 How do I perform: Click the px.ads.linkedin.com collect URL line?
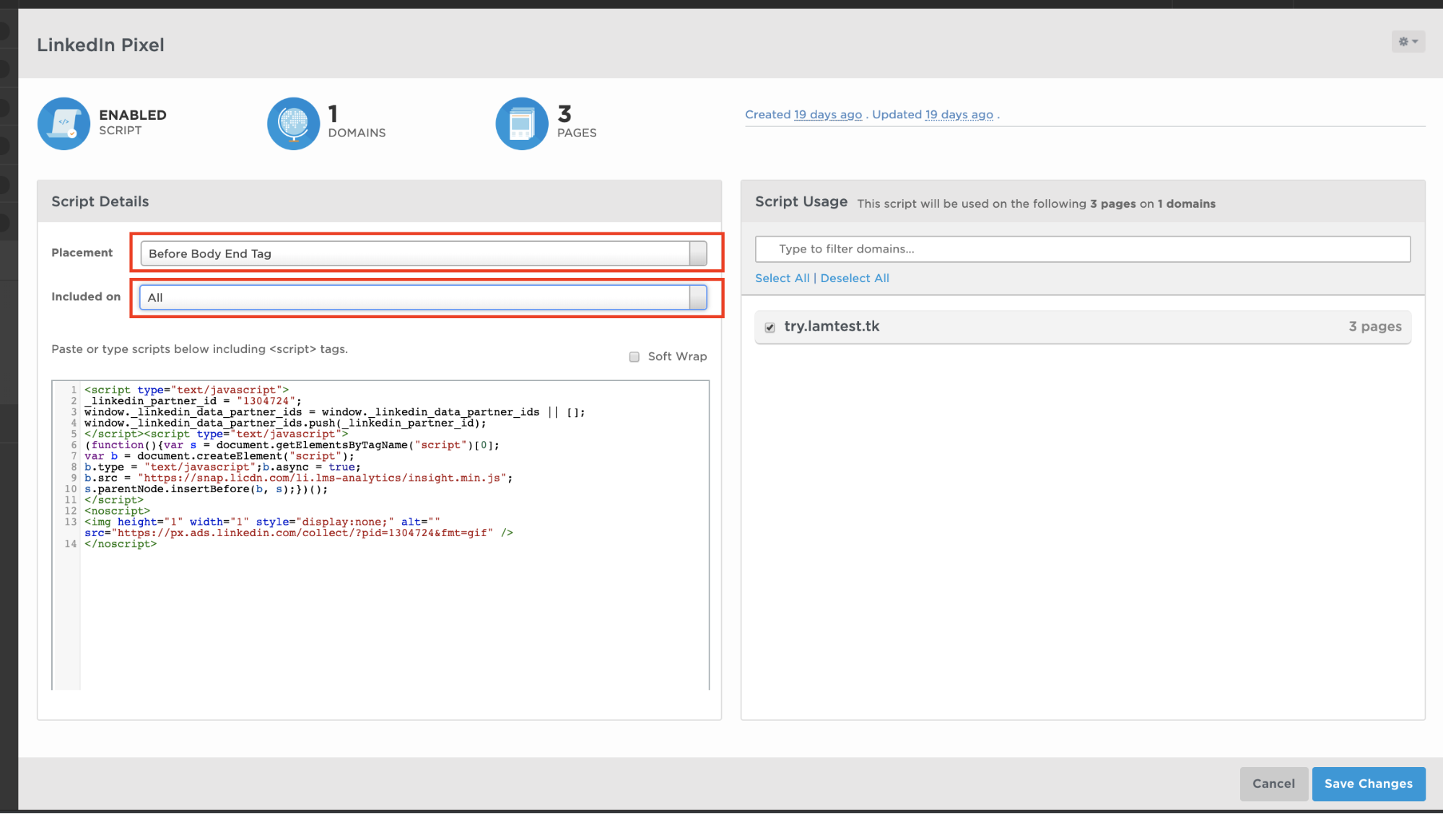(298, 533)
